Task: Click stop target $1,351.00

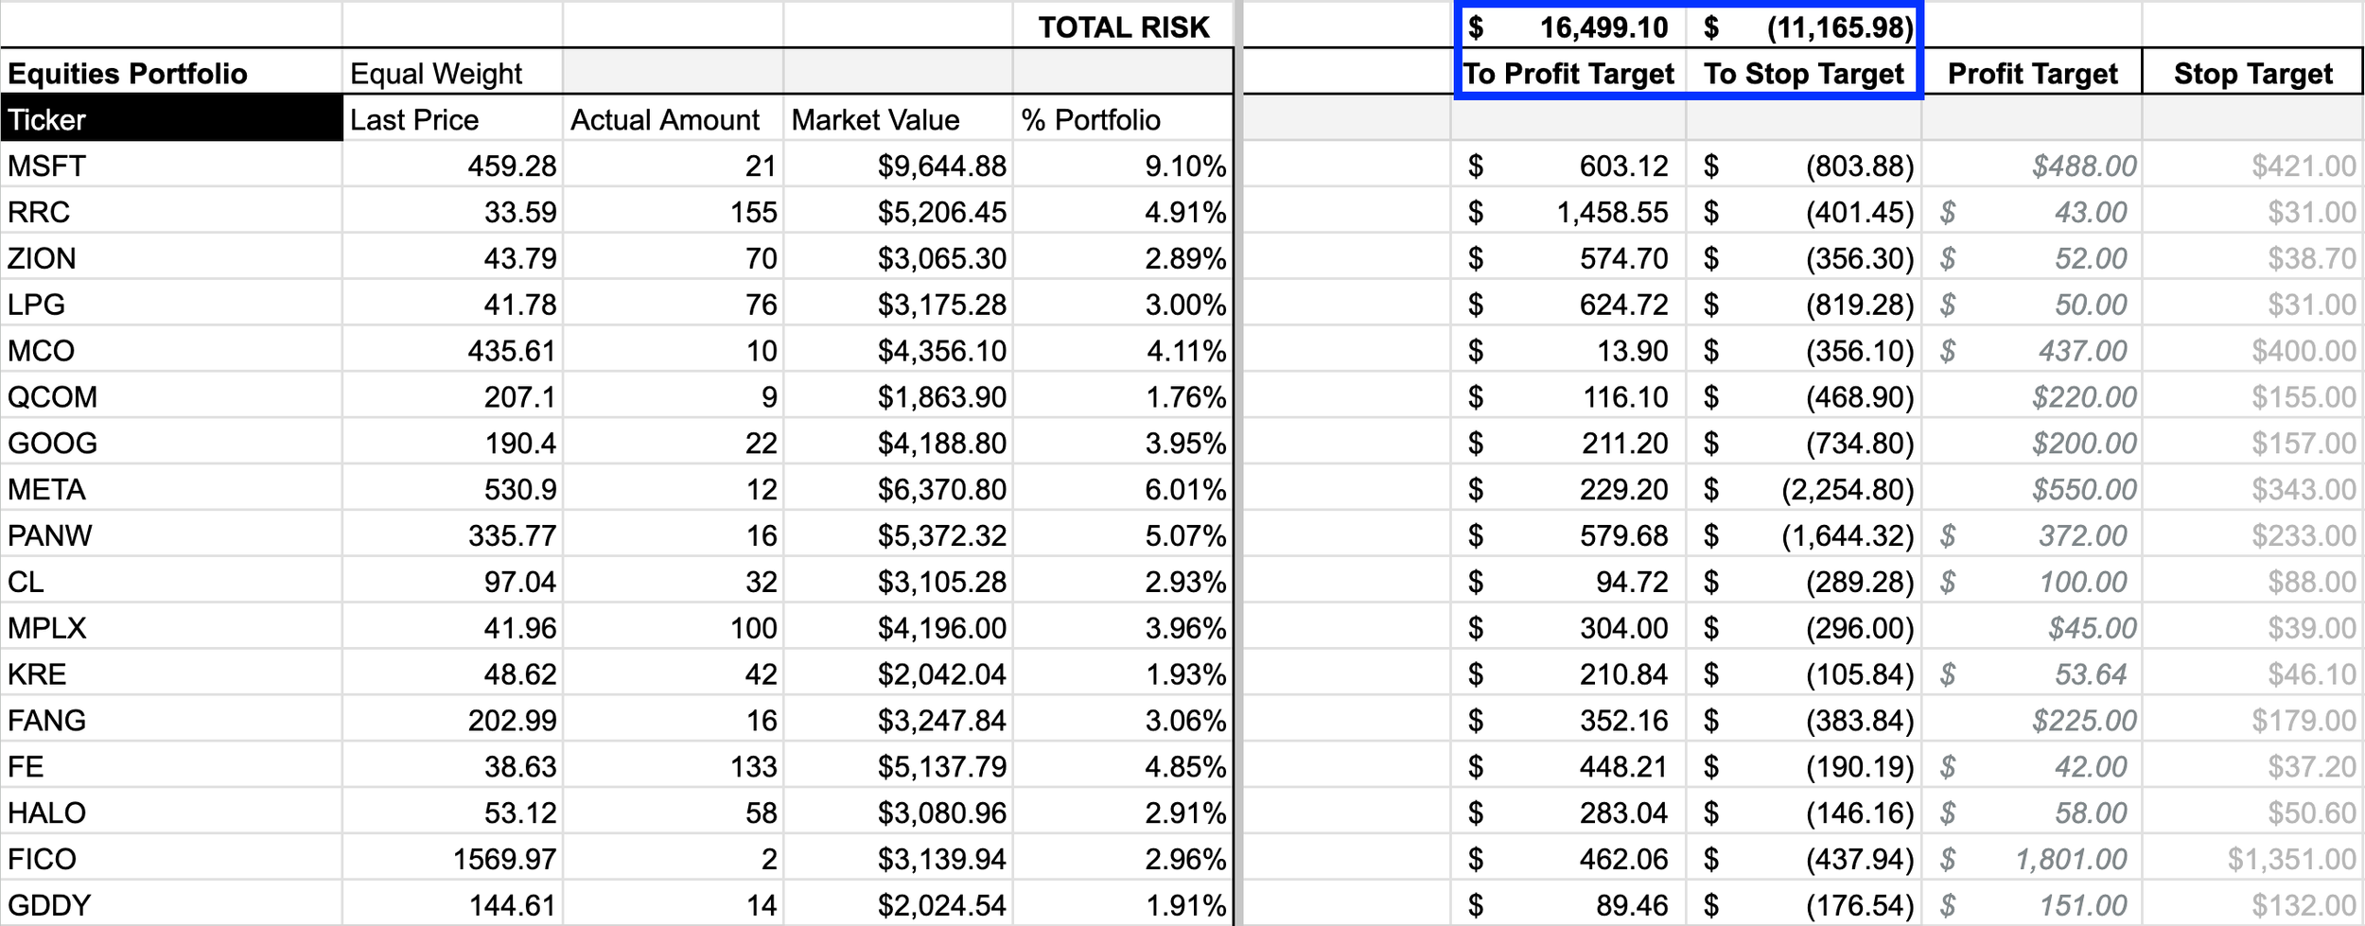Action: 2252,859
